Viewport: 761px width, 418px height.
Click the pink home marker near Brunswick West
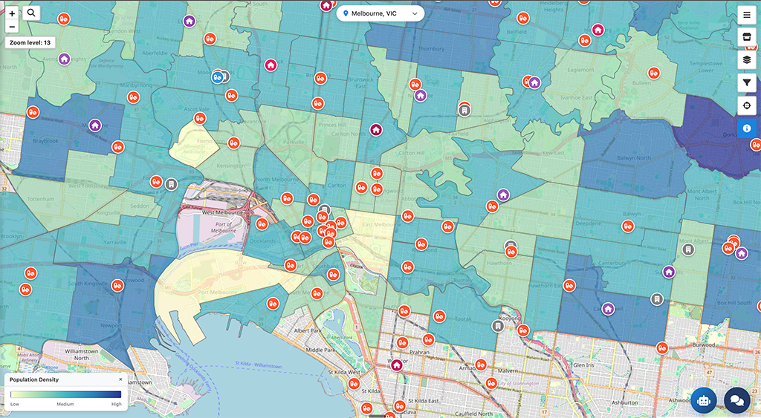point(271,65)
